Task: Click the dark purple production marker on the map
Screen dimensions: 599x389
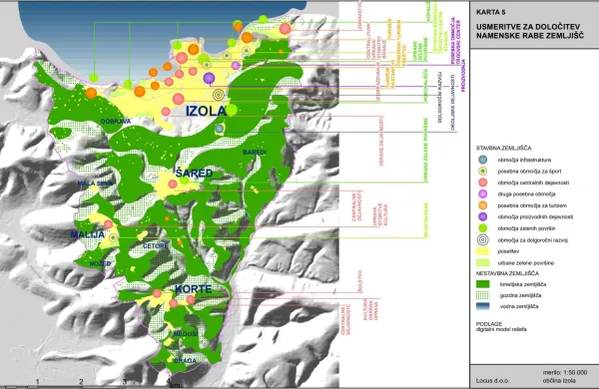Action: point(209,78)
